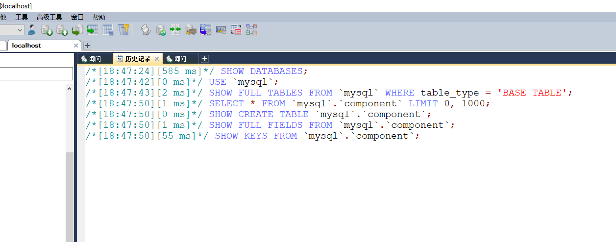Click the red grid table icon in the toolbar
Screen dimensions: 616x242
click(236, 30)
